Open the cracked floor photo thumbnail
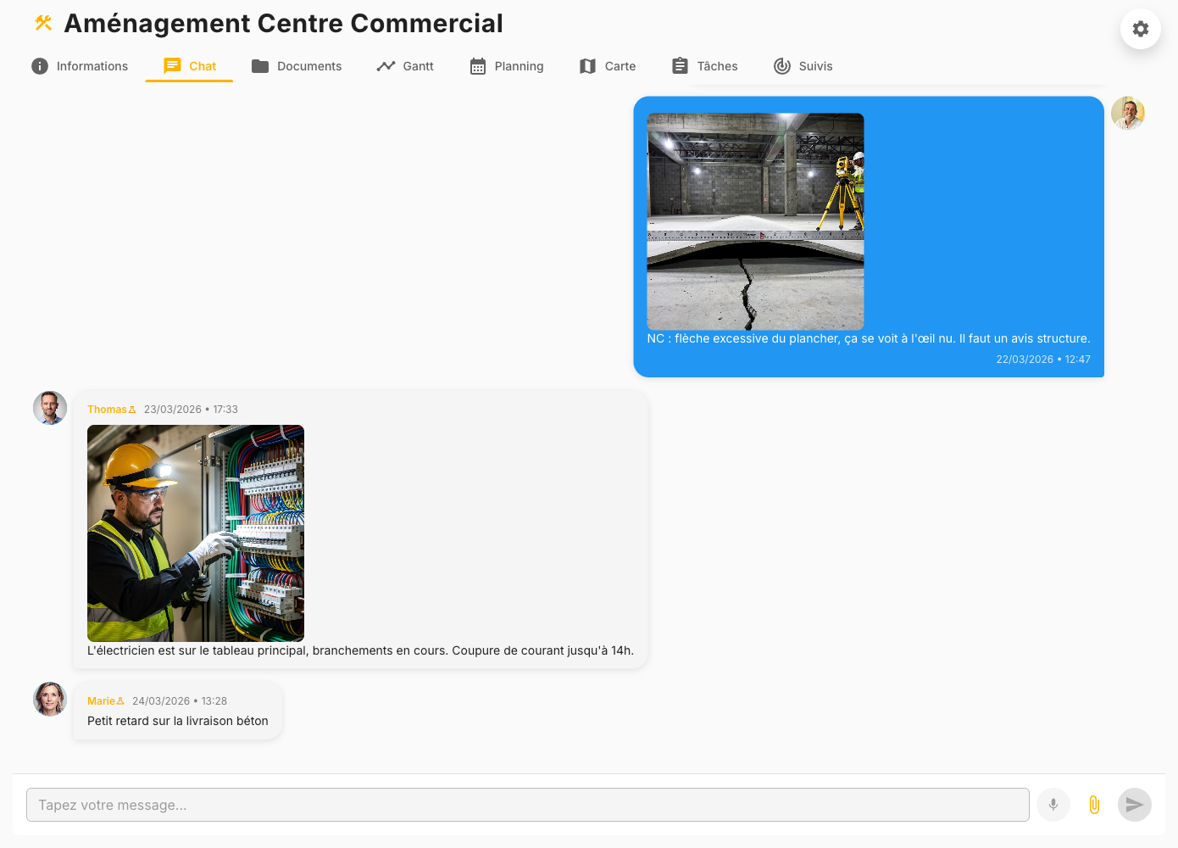1178x848 pixels. pos(755,221)
